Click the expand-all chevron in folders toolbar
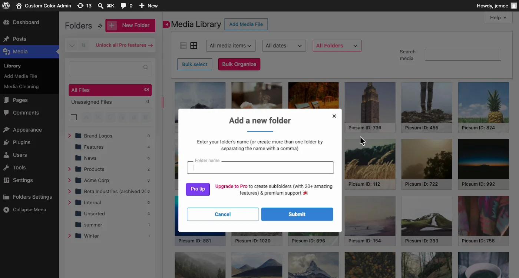Image resolution: width=519 pixels, height=278 pixels. click(x=72, y=46)
